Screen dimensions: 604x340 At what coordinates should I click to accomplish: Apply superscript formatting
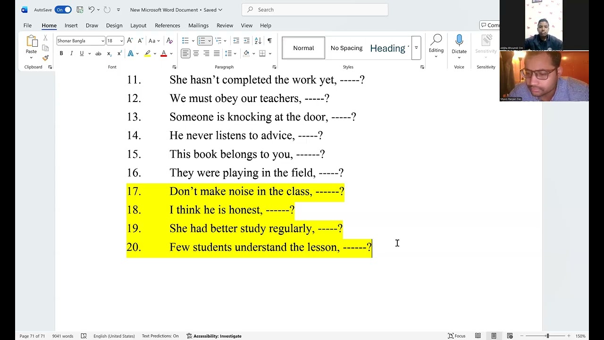pos(119,53)
